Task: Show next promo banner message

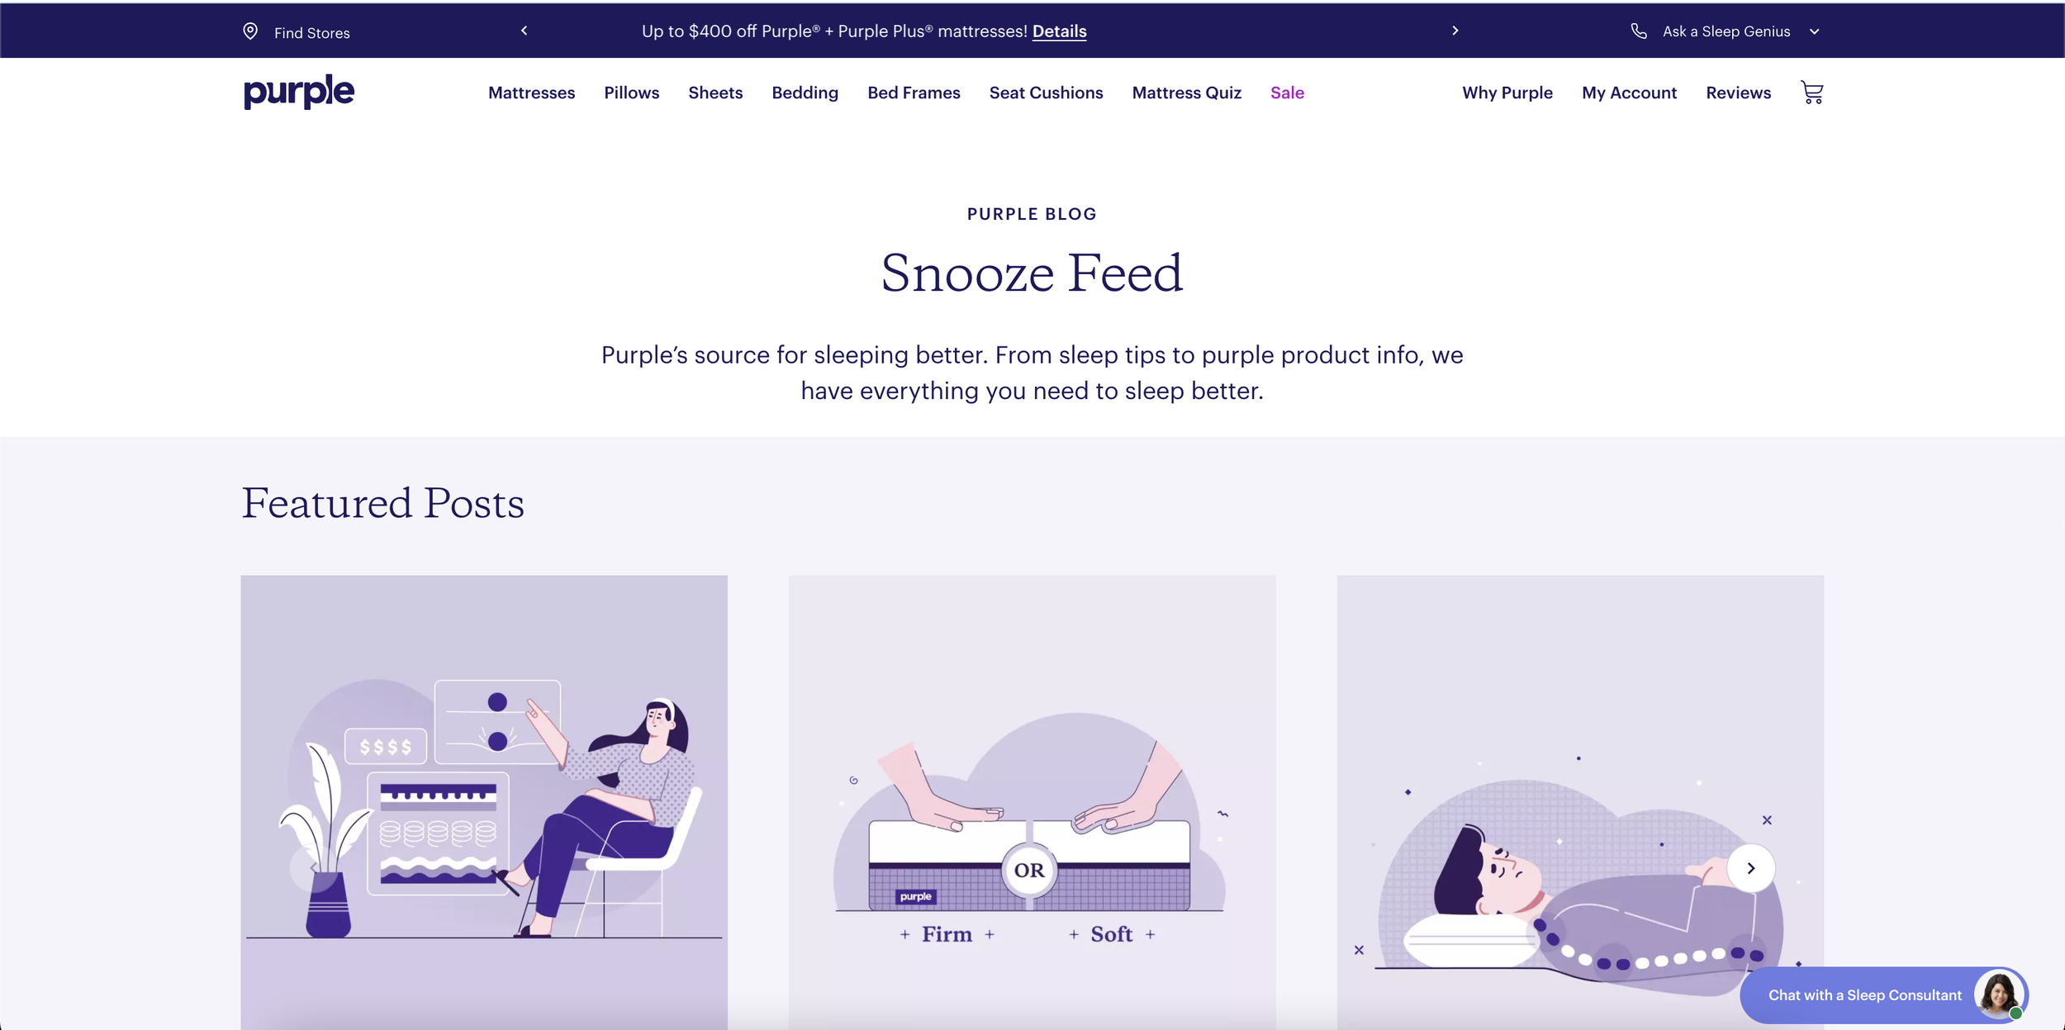Action: coord(1455,31)
